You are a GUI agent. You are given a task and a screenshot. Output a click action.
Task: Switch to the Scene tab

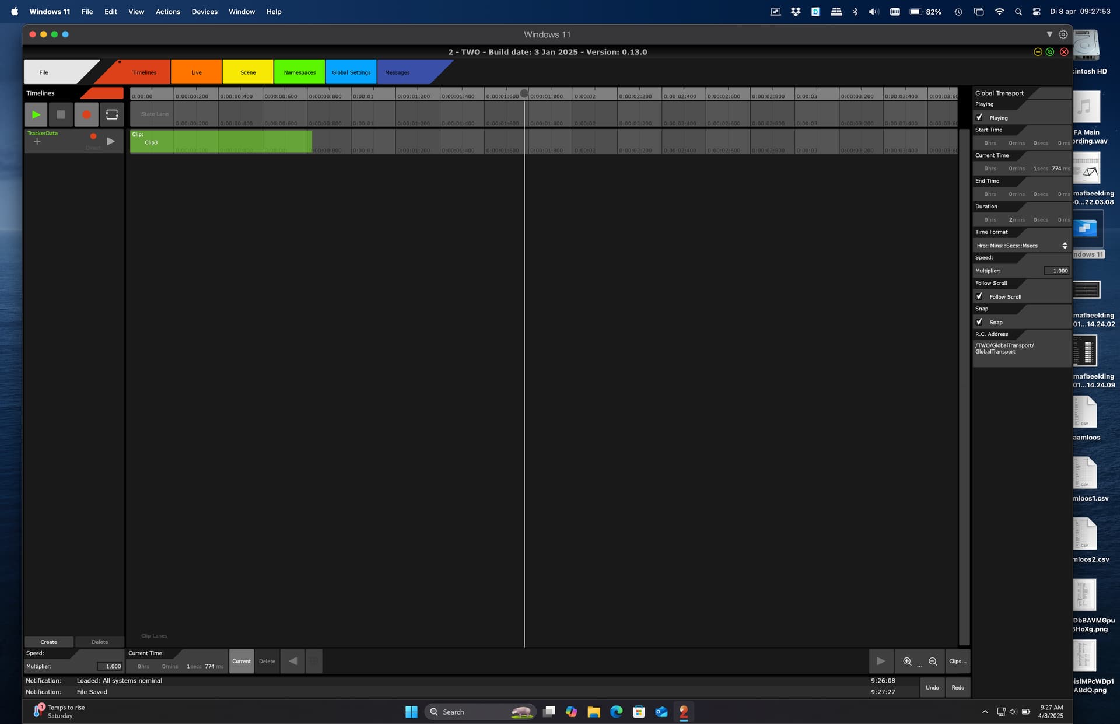point(248,72)
